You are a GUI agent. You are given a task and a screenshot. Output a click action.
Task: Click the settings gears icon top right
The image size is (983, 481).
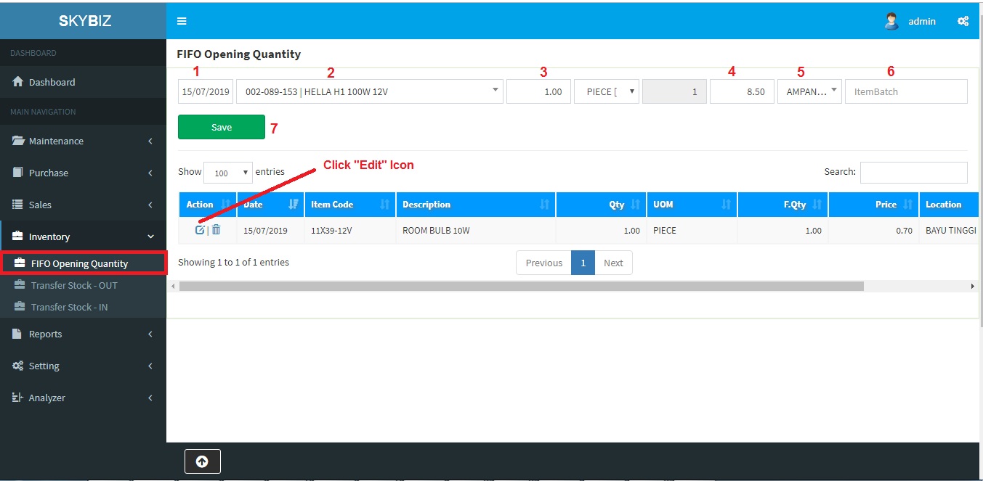pyautogui.click(x=963, y=21)
